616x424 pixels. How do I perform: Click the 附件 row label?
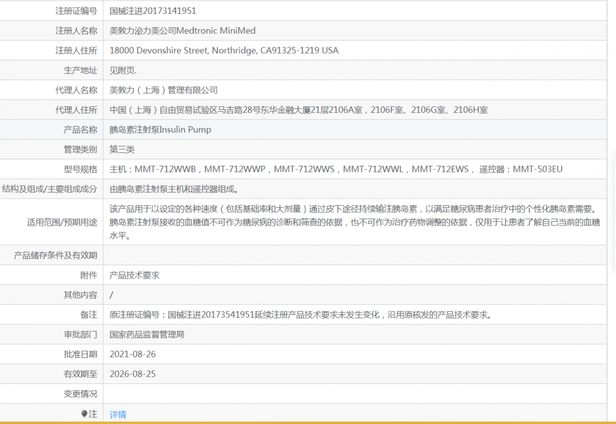[88, 275]
